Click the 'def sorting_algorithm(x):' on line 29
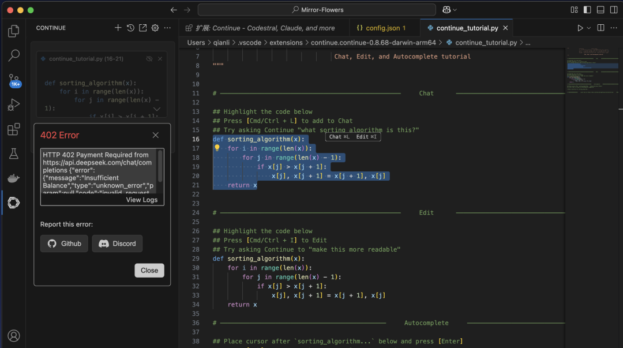Screen dimensions: 623x348 click(x=258, y=259)
